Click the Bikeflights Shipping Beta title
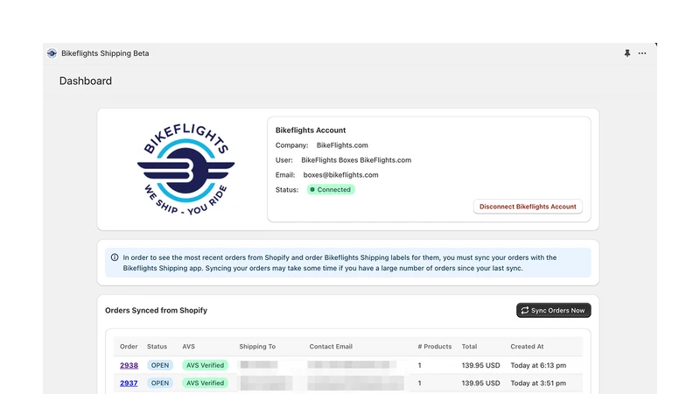 click(x=105, y=53)
